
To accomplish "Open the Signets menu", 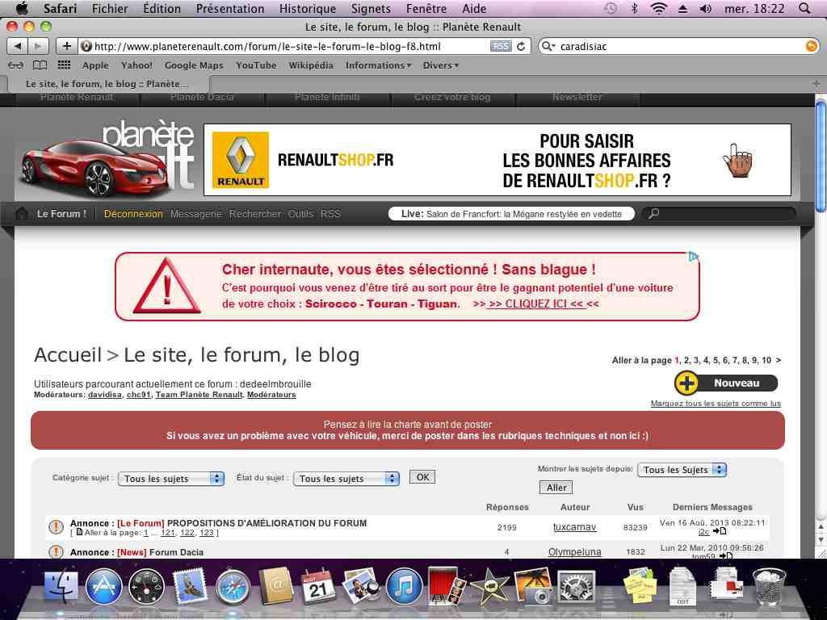I will [x=371, y=8].
